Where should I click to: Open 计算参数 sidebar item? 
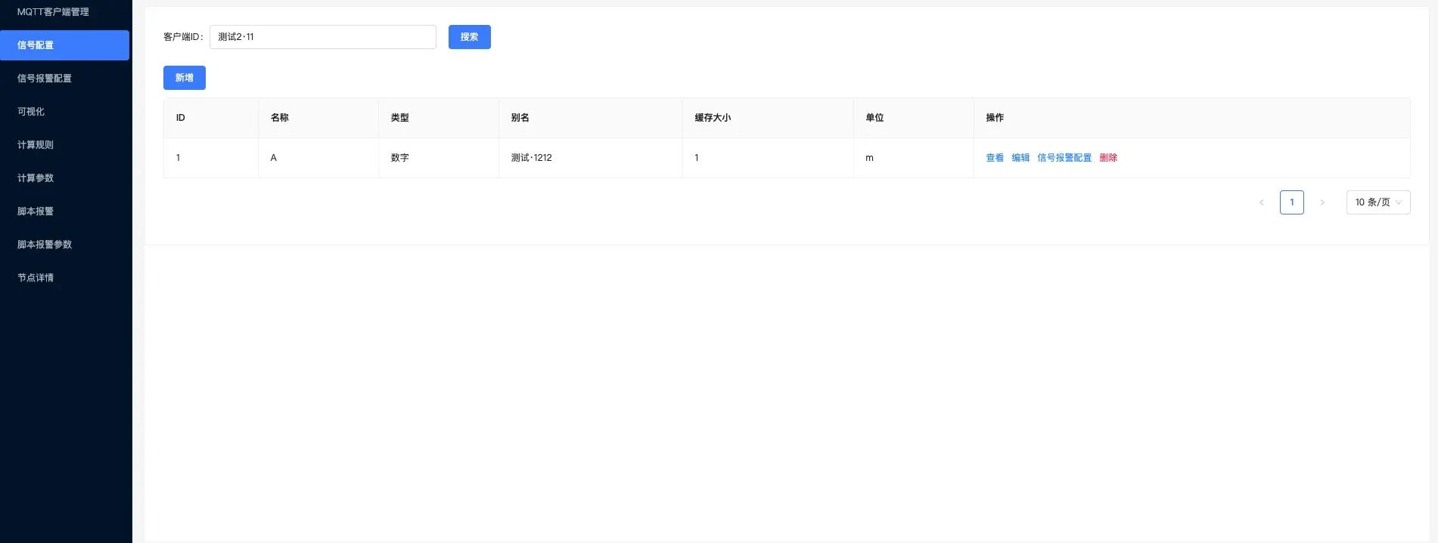pos(36,178)
